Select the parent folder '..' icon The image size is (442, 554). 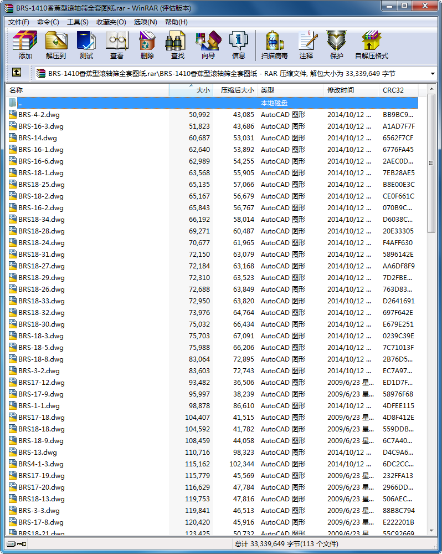coord(13,103)
